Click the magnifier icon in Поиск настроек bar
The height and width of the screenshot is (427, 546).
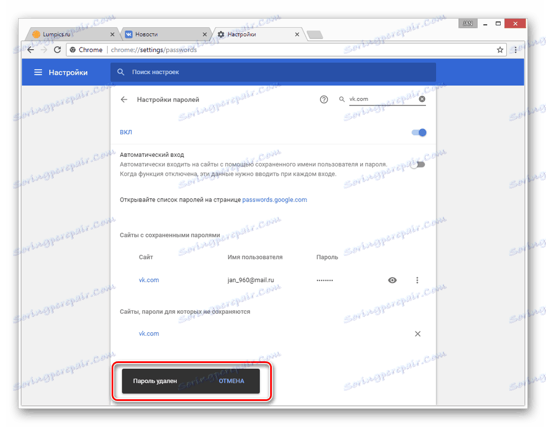[121, 72]
